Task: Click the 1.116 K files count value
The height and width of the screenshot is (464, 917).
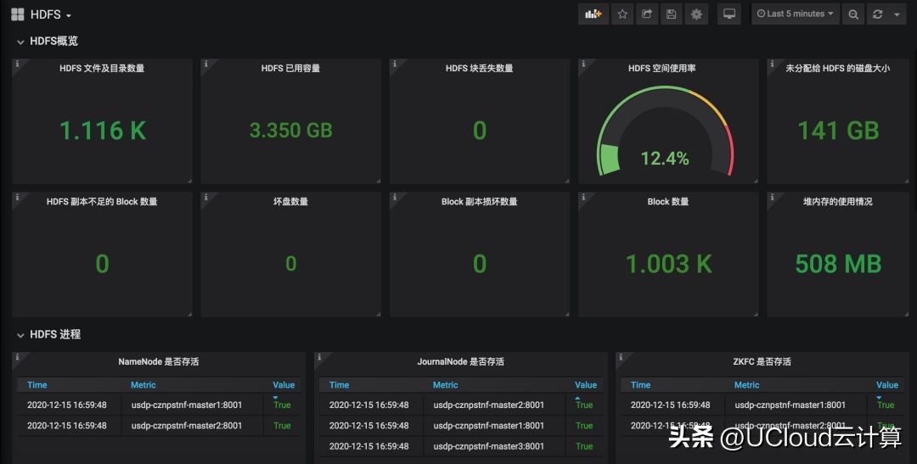Action: click(x=103, y=131)
